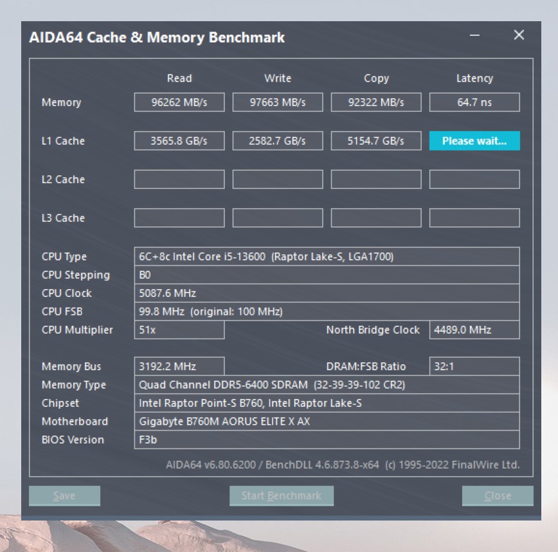Select the Memory Write value 97663 MB/s
Viewport: 558px width, 552px height.
click(x=278, y=102)
